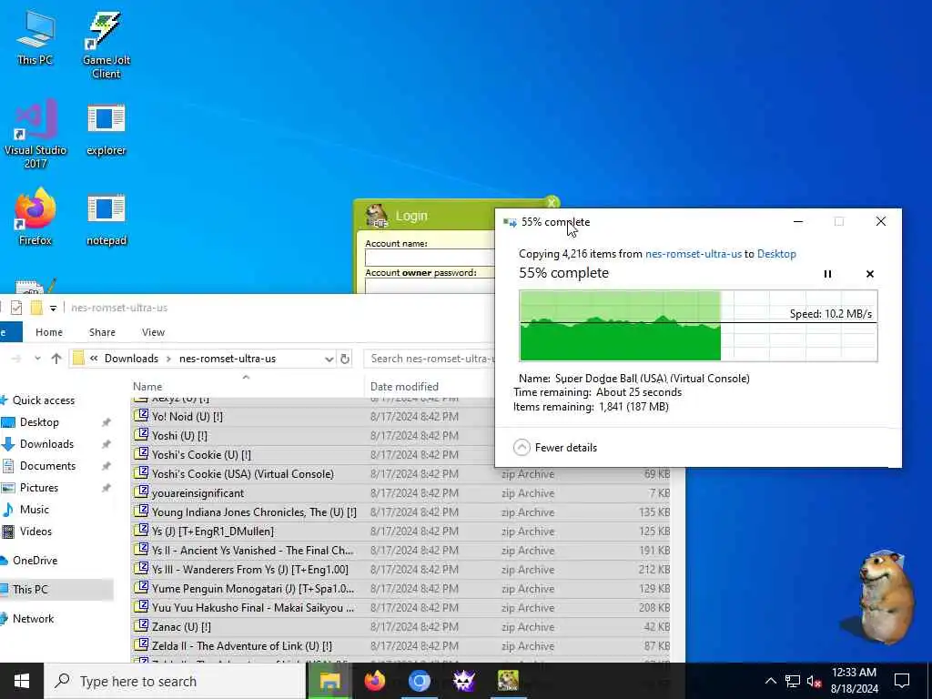Open address bar history dropdown
The height and width of the screenshot is (699, 932).
click(329, 359)
